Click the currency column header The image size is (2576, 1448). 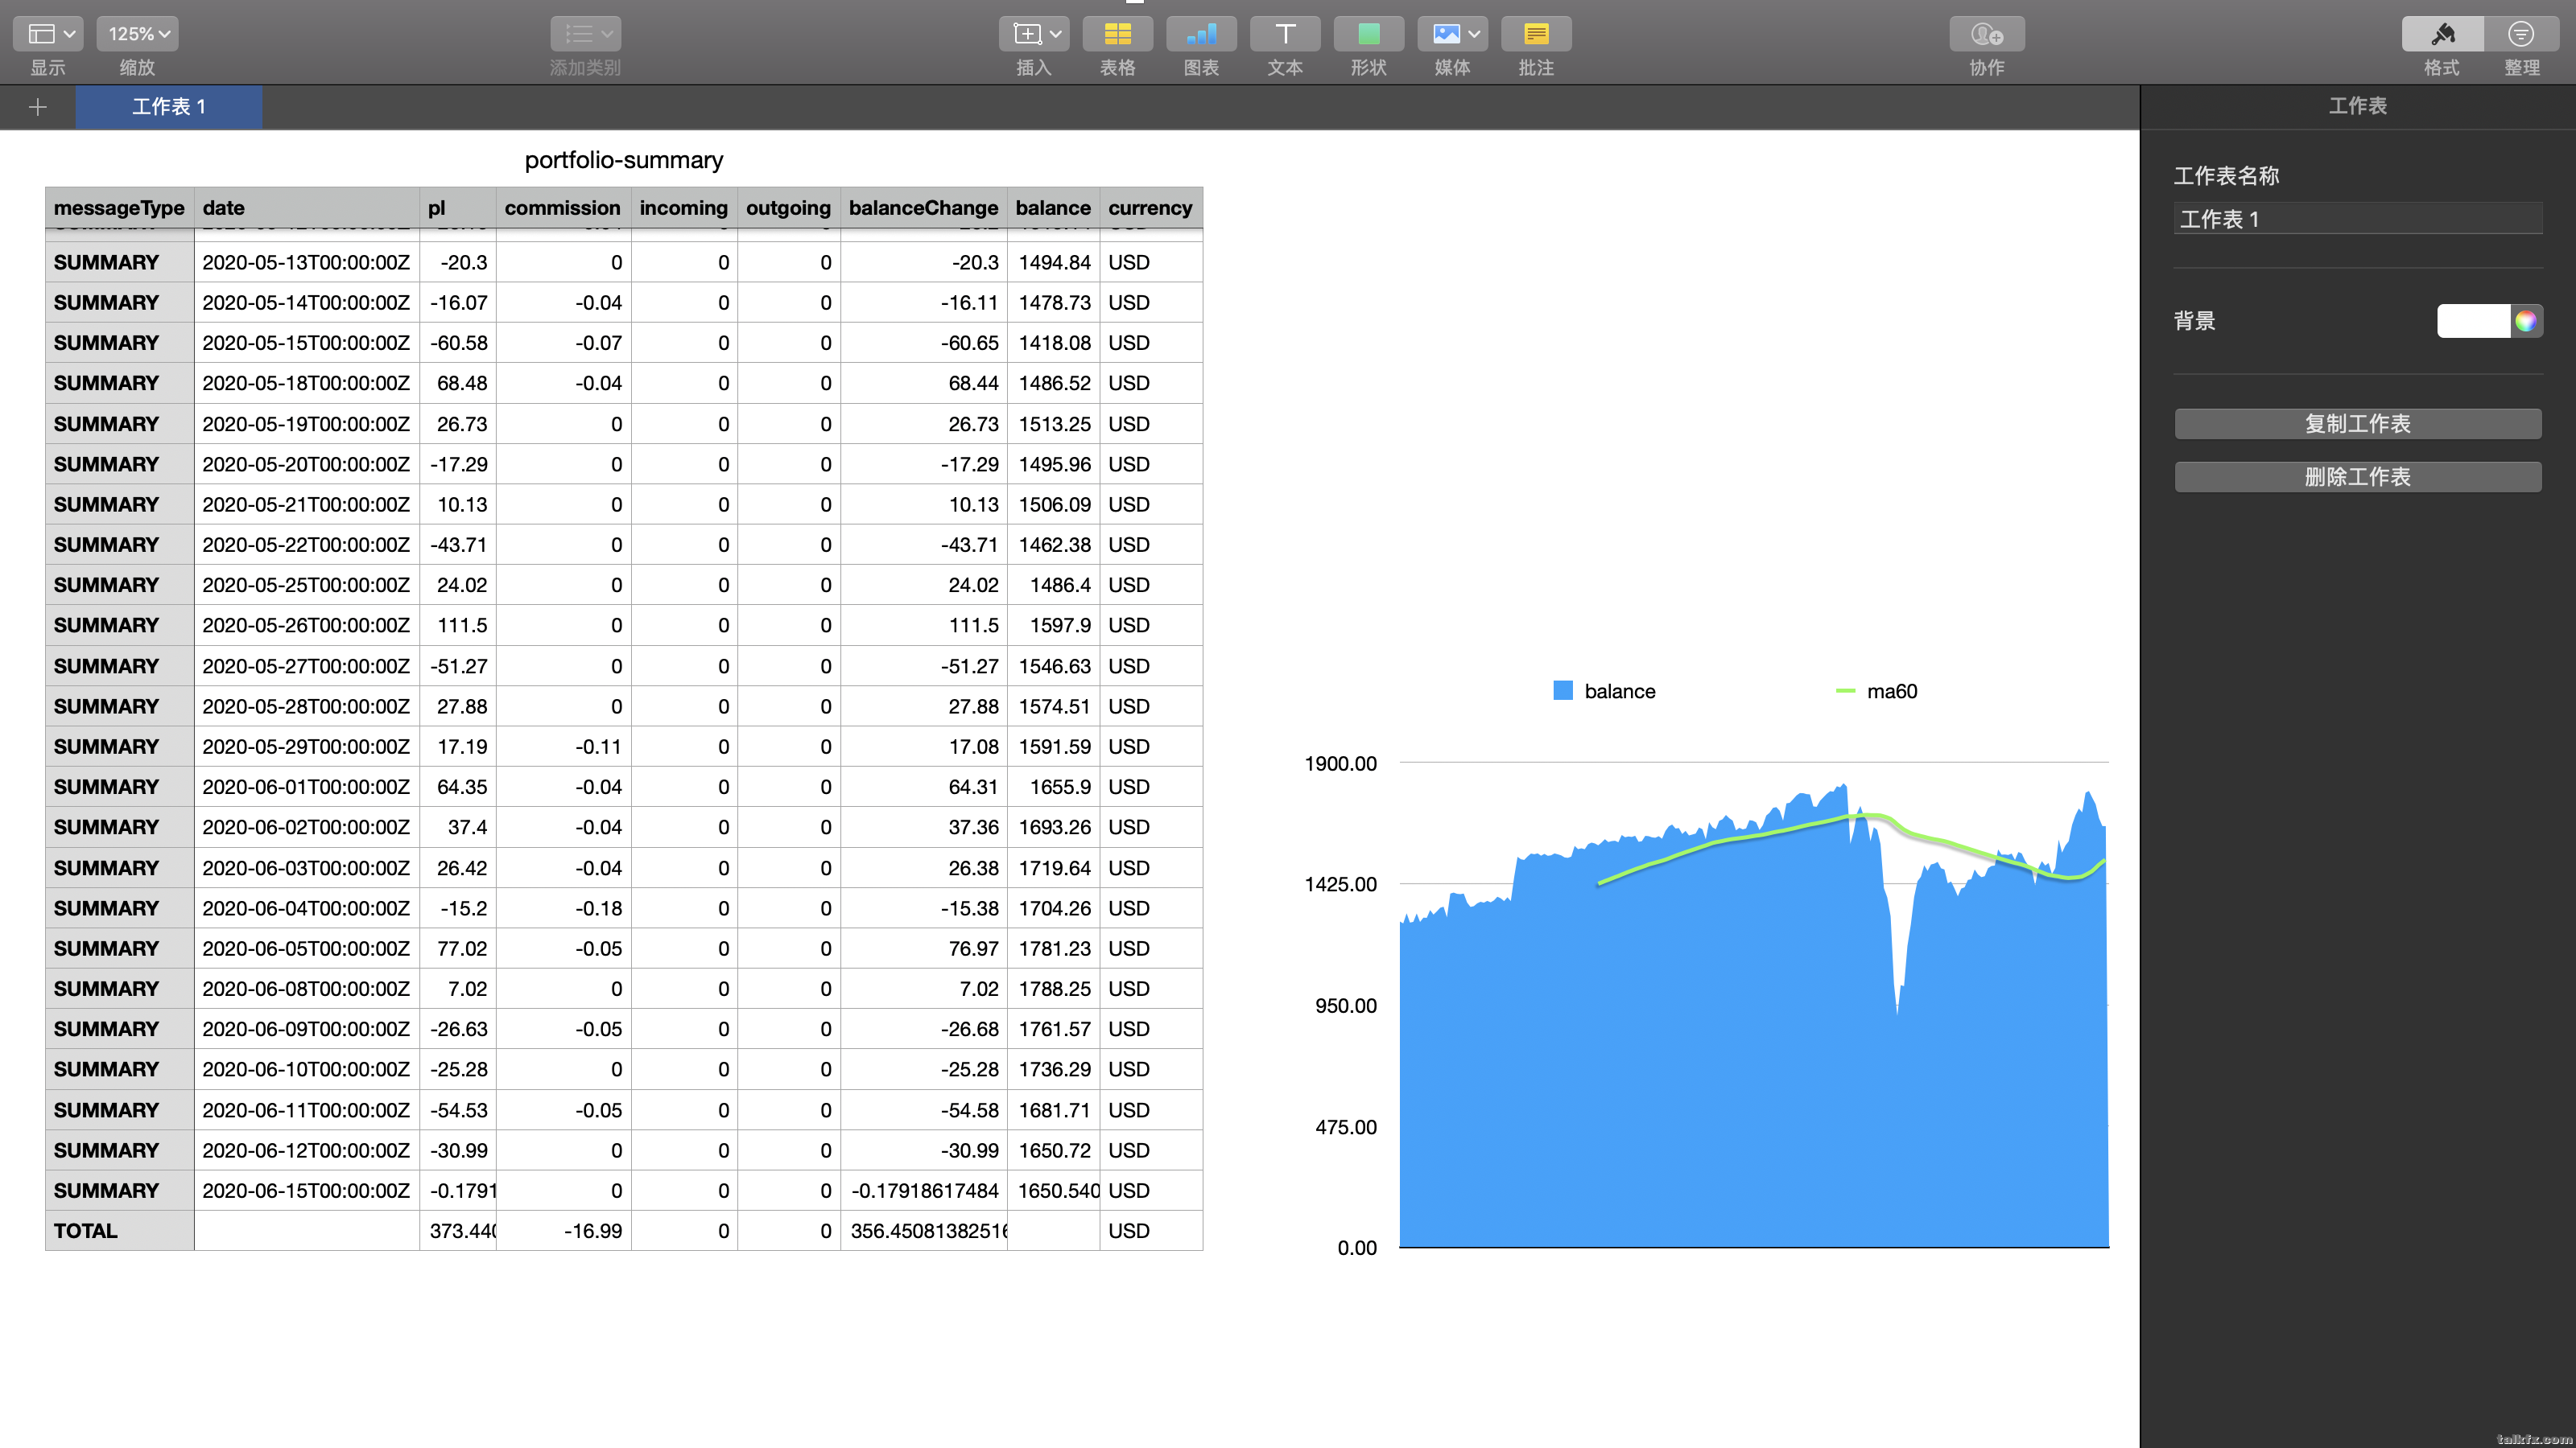point(1151,208)
